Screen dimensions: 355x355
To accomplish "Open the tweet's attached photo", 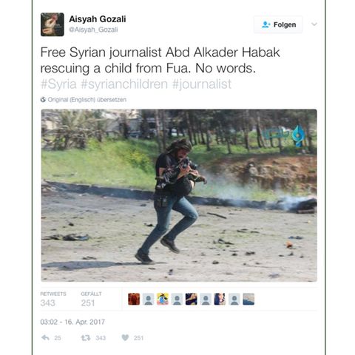I will click(x=179, y=195).
